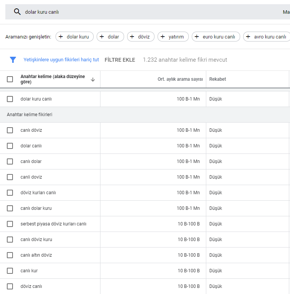This screenshot has width=290, height=294.
Task: Click the sort arrow in keyword column header
Action: (93, 80)
